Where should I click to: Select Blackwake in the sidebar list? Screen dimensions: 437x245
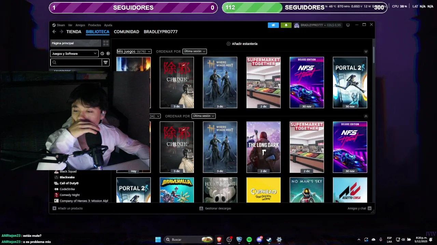click(x=67, y=177)
